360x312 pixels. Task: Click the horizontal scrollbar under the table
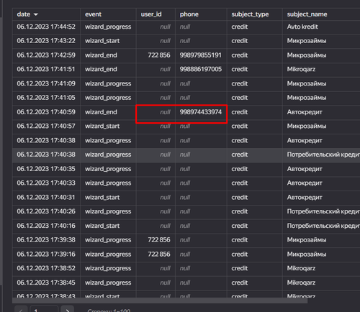(x=160, y=300)
